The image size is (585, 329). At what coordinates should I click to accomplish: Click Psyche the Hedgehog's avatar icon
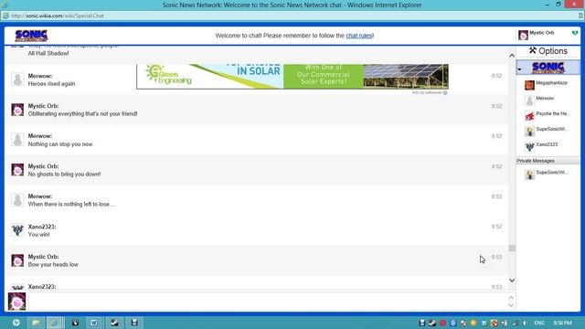tap(529, 116)
